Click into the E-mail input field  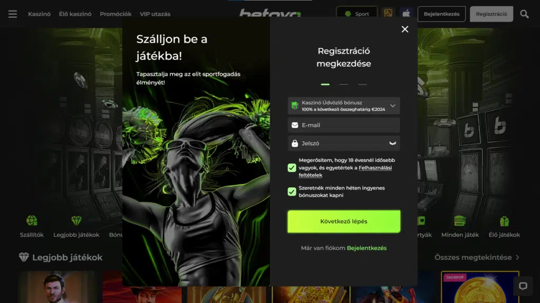coord(348,125)
